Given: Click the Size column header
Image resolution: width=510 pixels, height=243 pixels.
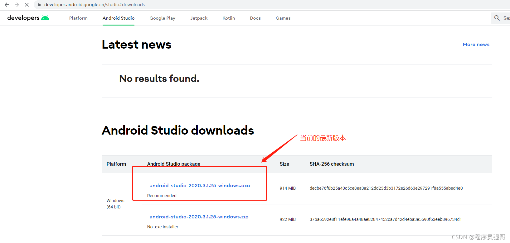Looking at the screenshot, I should tap(284, 164).
